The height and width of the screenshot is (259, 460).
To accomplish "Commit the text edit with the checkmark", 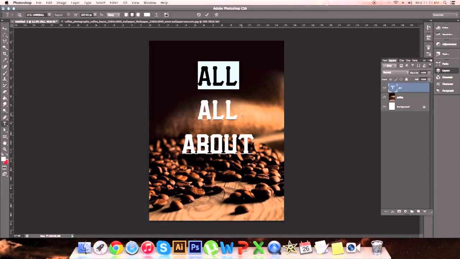I will tap(207, 15).
